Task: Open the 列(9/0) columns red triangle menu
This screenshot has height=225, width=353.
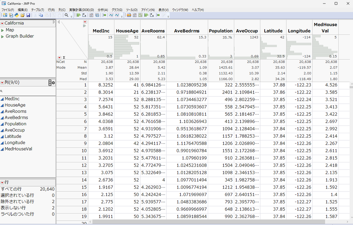Action: pyautogui.click(x=2, y=83)
